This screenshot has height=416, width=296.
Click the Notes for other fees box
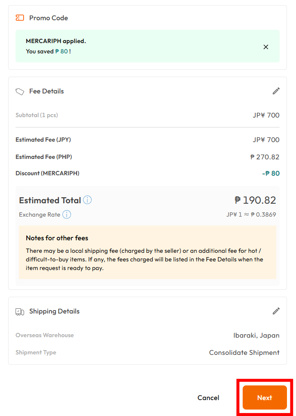tap(147, 252)
